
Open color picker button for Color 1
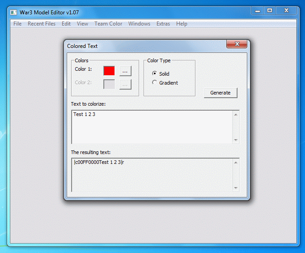point(125,71)
